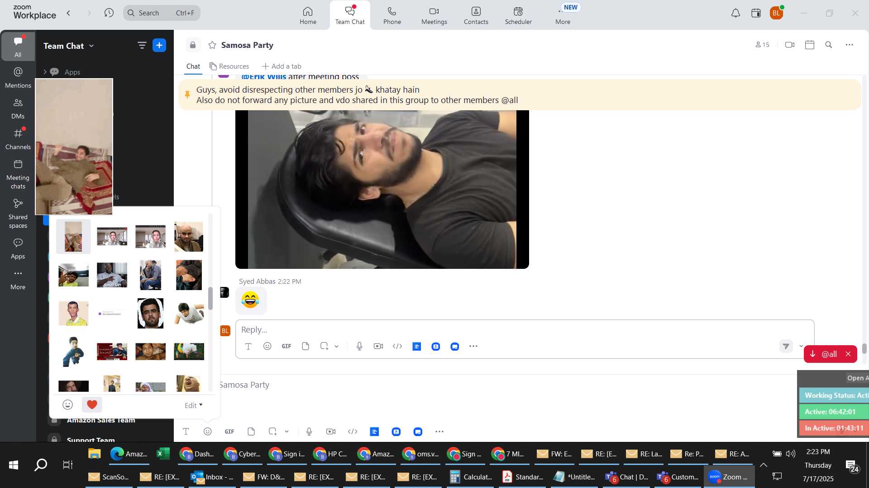869x488 pixels.
Task: Show hidden system tray icons
Action: tap(763, 465)
